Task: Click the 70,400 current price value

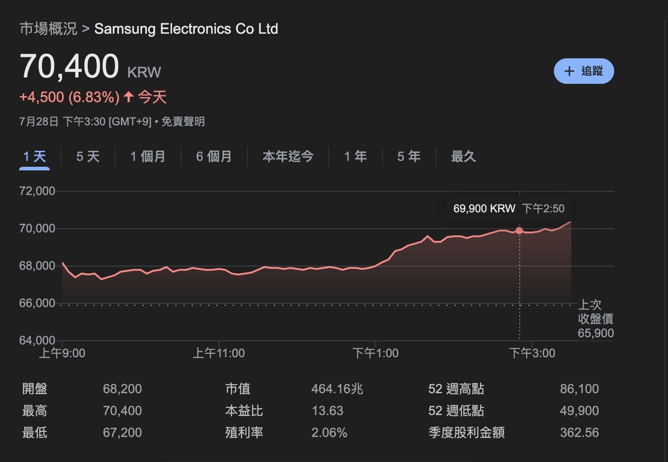Action: point(70,67)
